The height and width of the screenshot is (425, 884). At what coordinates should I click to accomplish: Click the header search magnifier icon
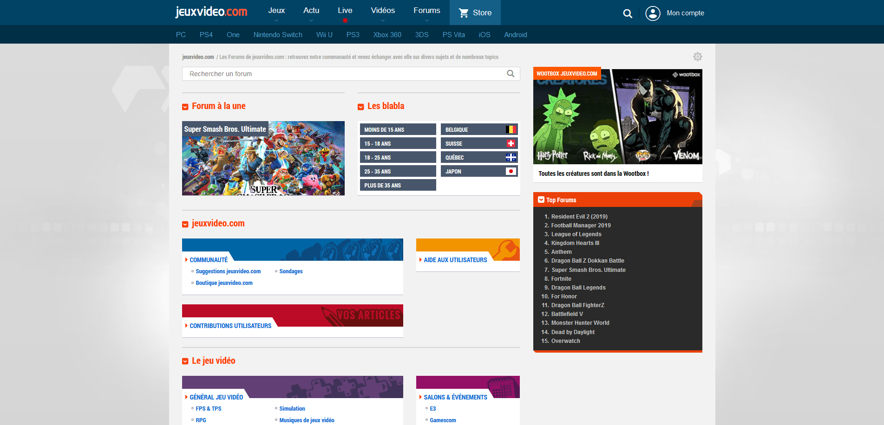pos(628,13)
